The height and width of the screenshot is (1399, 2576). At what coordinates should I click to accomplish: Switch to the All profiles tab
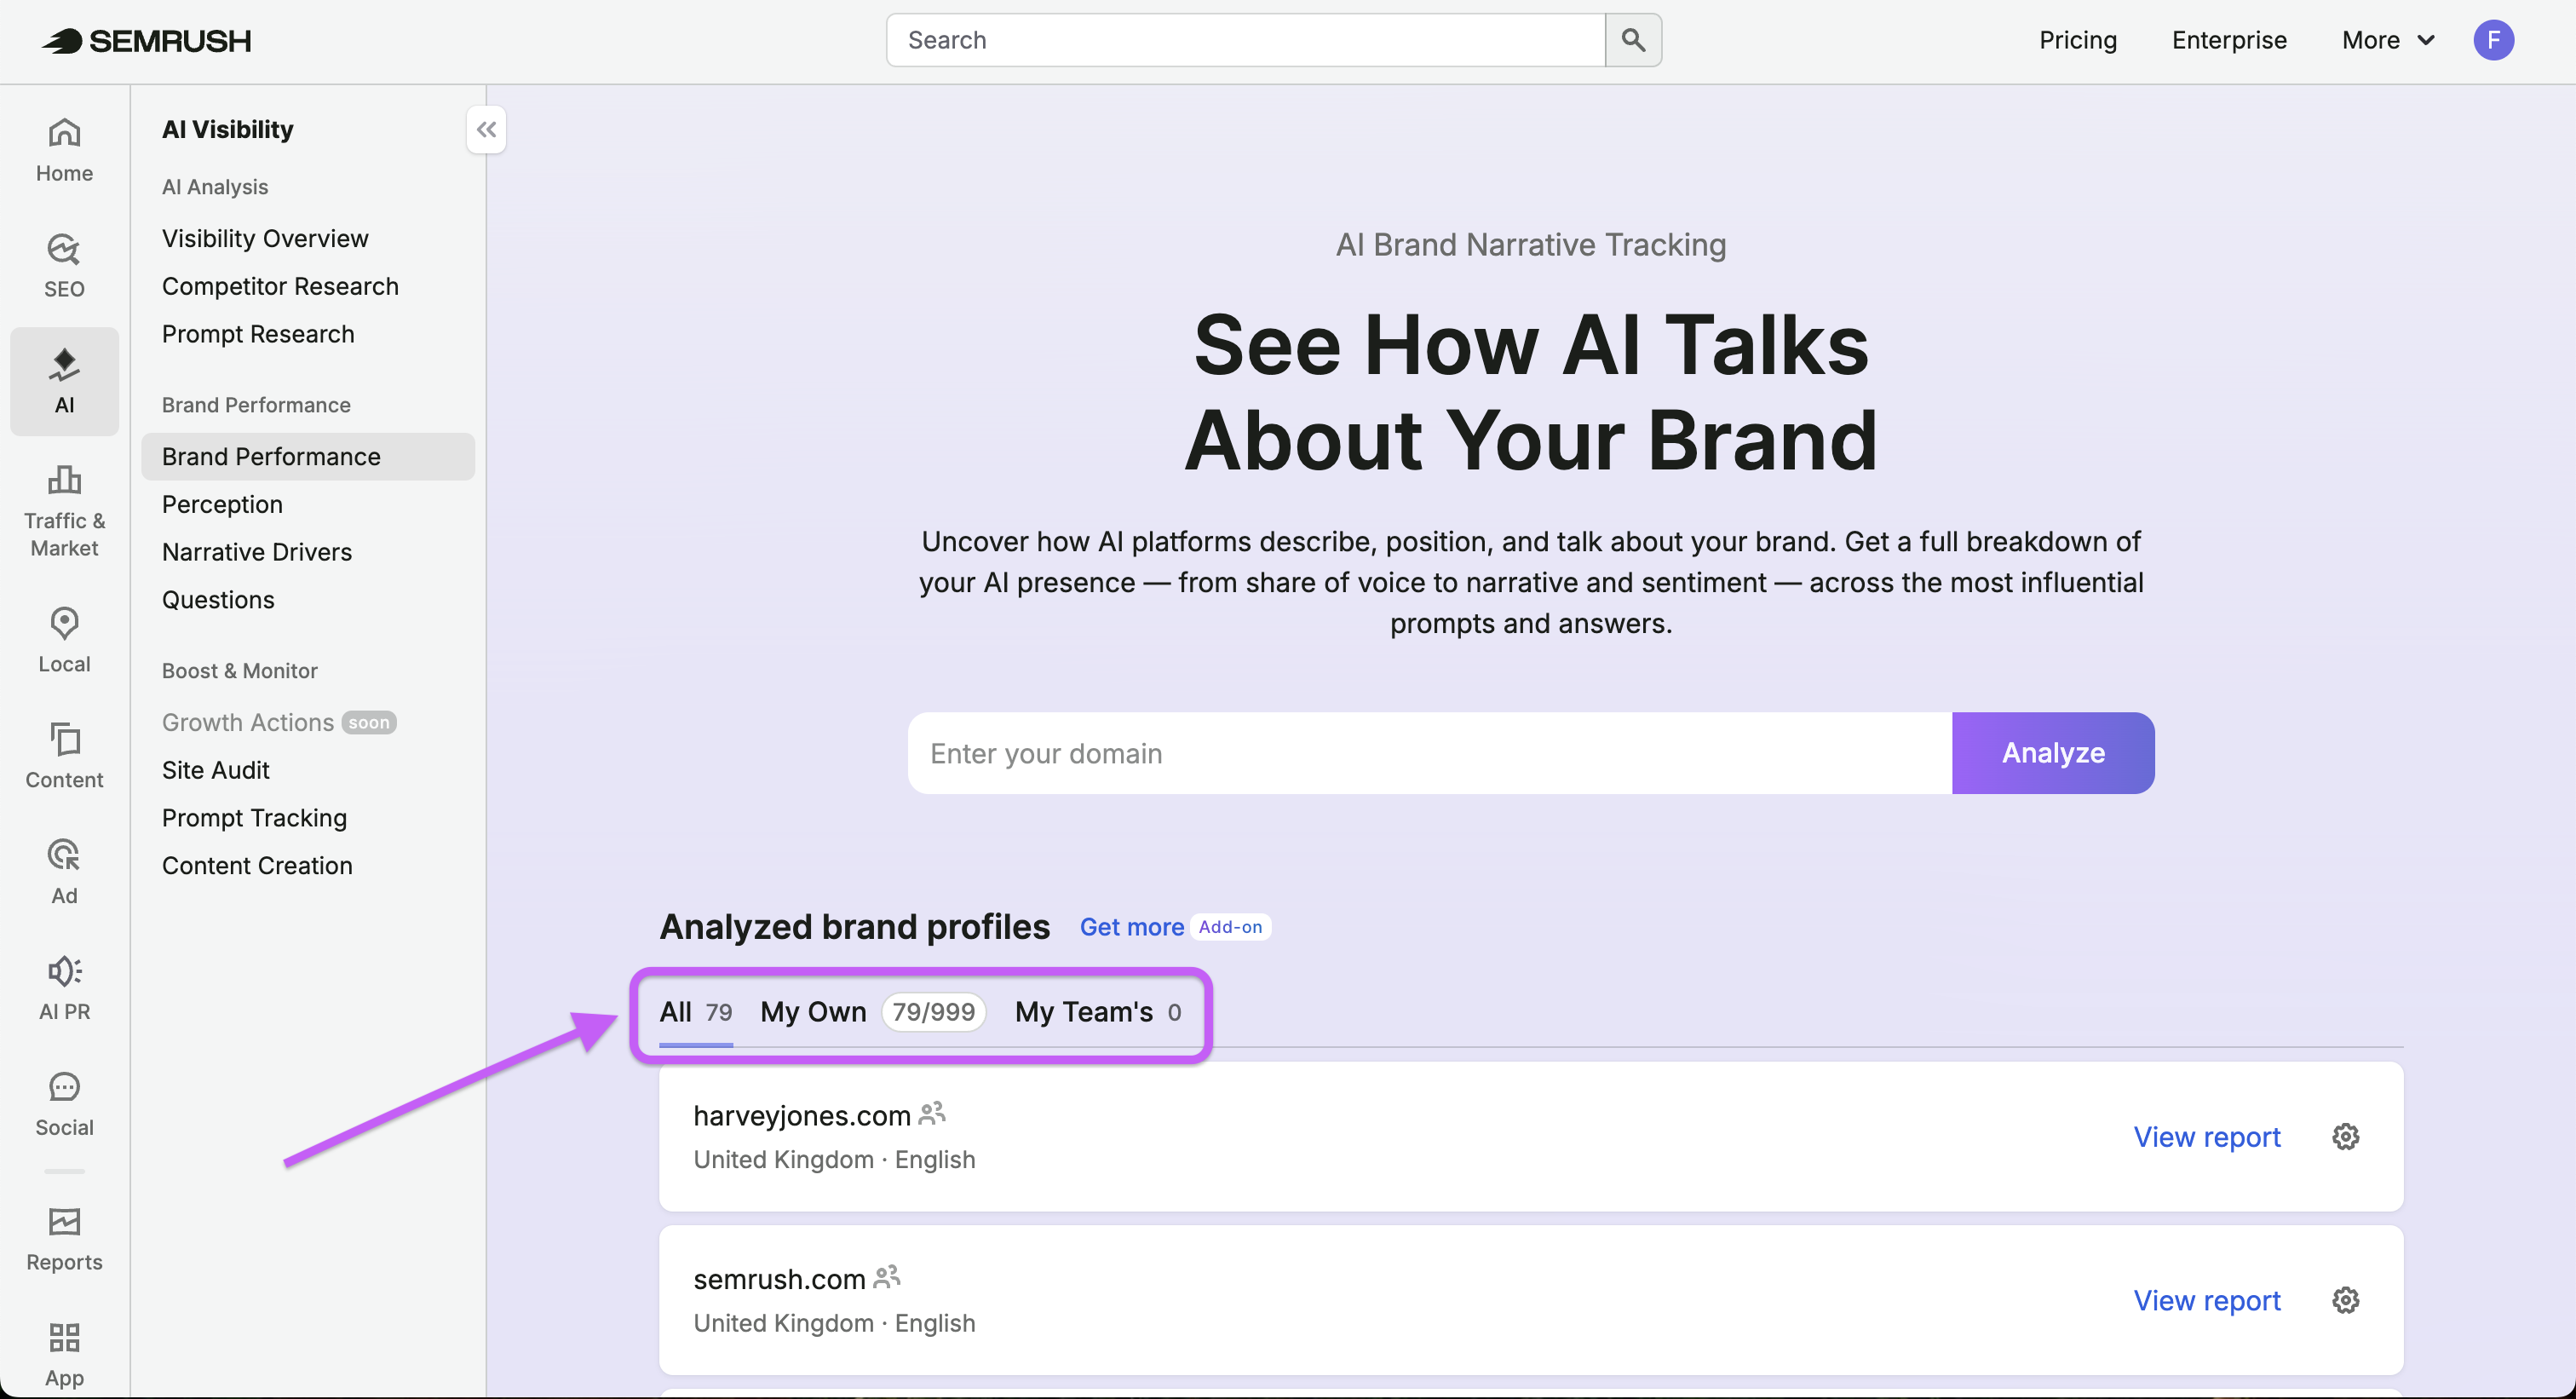coord(696,1012)
